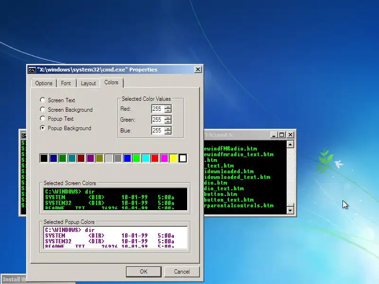
Task: Confirm the properties with OK
Action: coord(144,272)
